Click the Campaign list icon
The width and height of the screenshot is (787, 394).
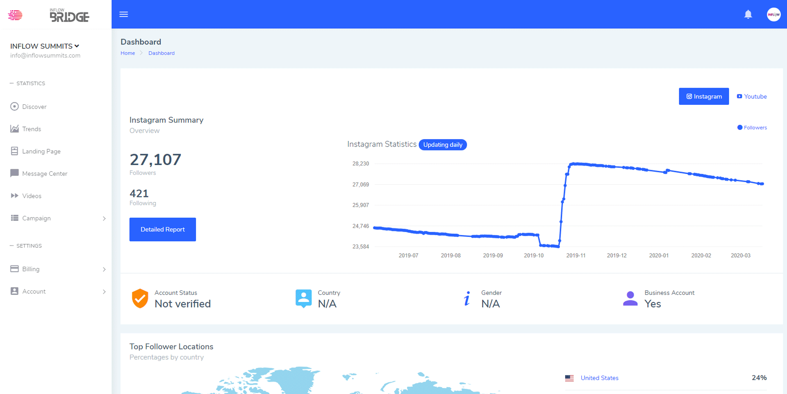click(x=14, y=218)
